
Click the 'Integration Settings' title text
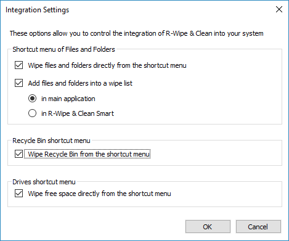click(37, 10)
